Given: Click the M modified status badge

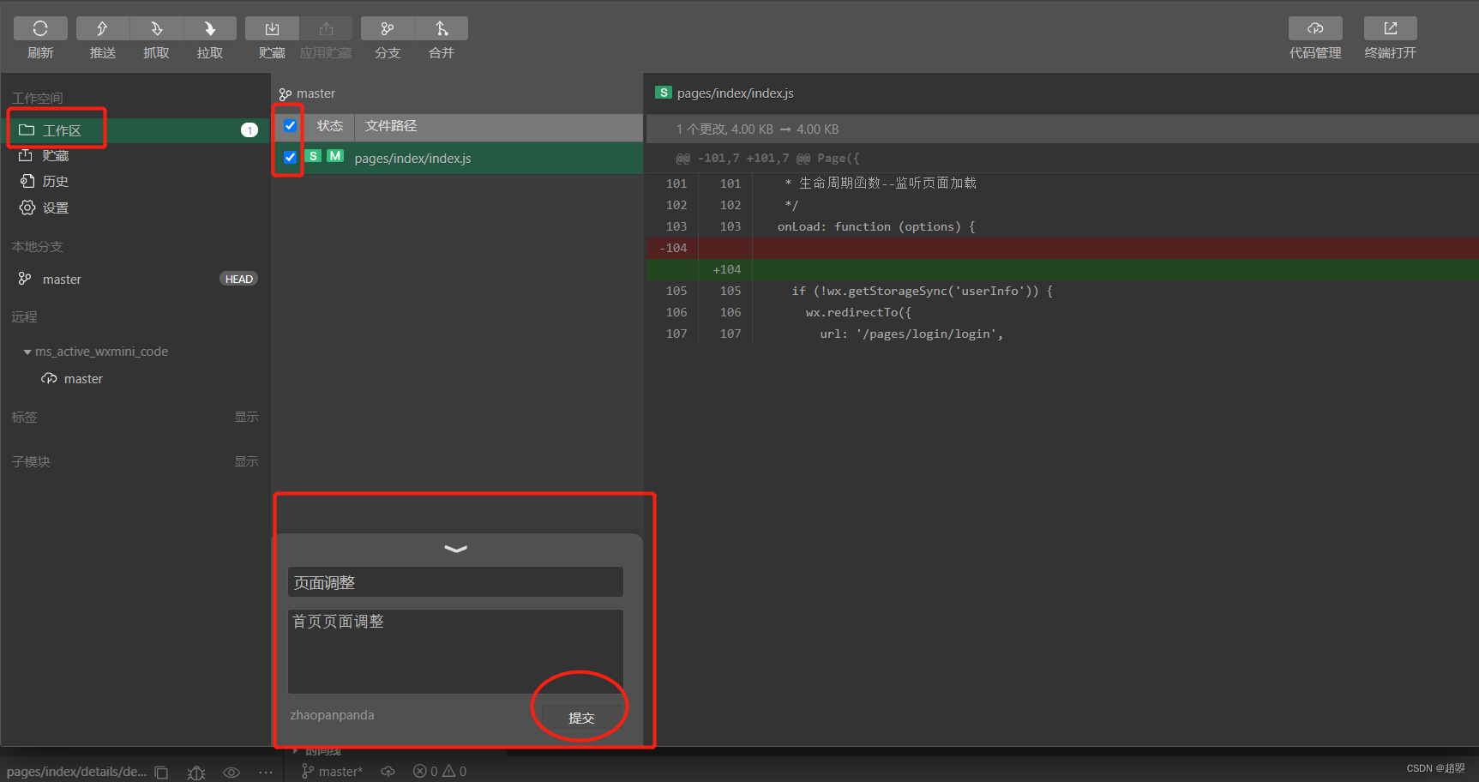Looking at the screenshot, I should (x=335, y=156).
